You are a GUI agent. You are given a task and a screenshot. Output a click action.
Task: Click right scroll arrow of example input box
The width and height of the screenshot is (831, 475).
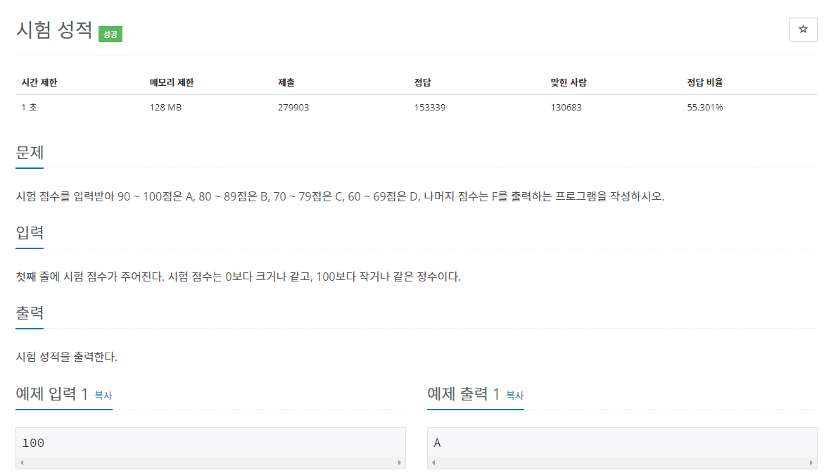click(x=400, y=463)
